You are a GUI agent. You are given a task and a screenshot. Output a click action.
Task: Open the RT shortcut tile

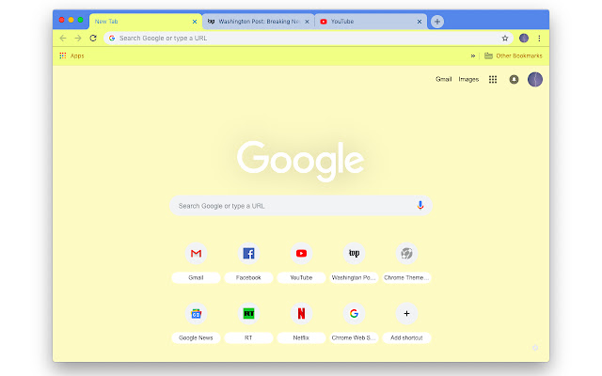[x=248, y=323]
